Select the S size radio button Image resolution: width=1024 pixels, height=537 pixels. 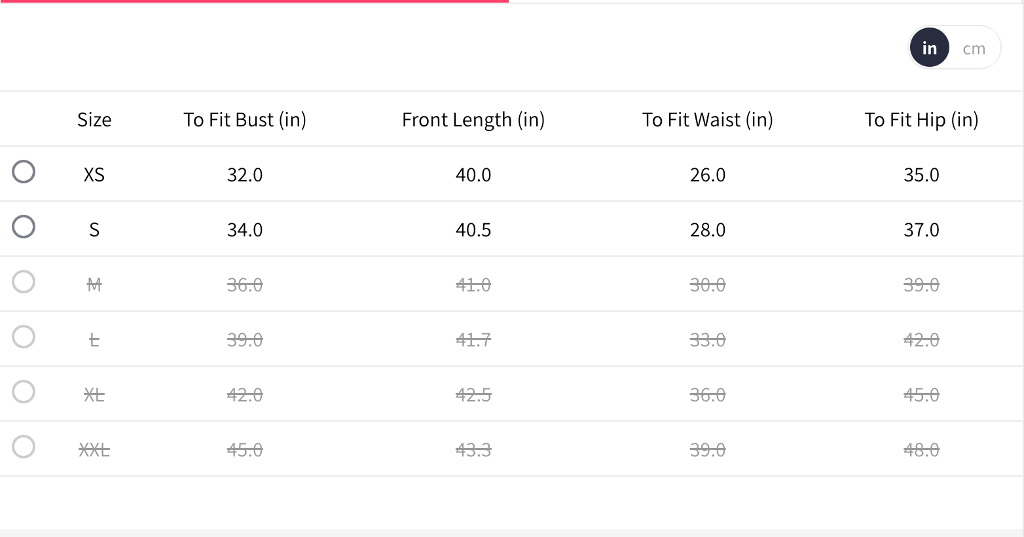tap(24, 227)
